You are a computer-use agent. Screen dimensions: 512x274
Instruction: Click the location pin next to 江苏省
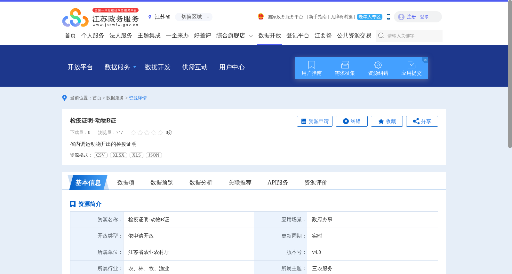[x=150, y=17]
